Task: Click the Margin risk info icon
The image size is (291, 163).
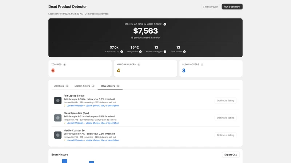Action: (x=140, y=52)
